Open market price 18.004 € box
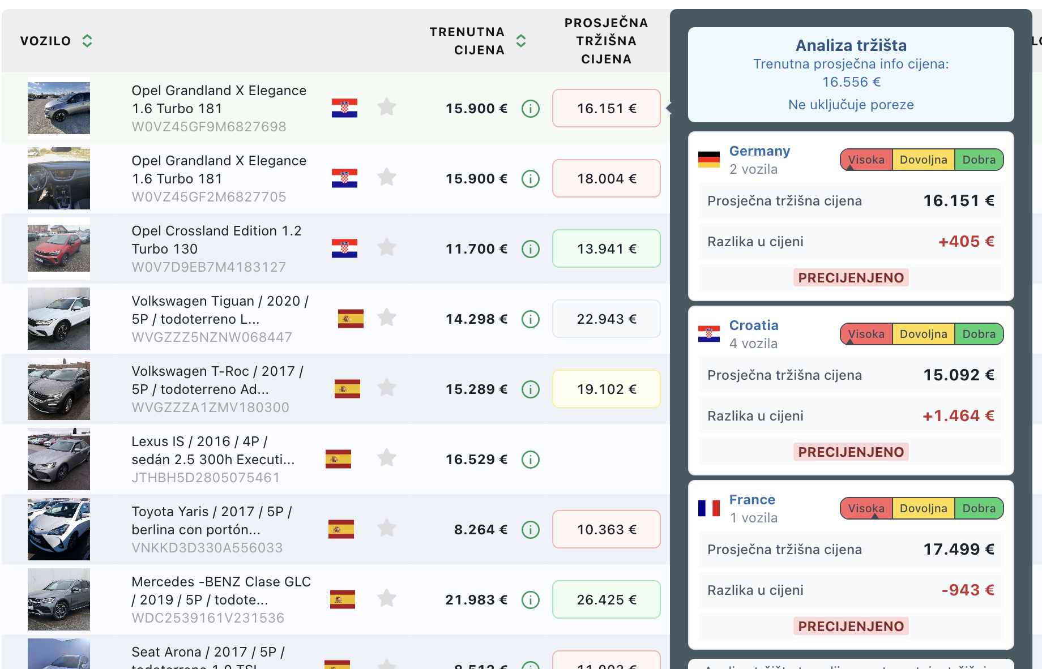The width and height of the screenshot is (1042, 669). tap(606, 179)
